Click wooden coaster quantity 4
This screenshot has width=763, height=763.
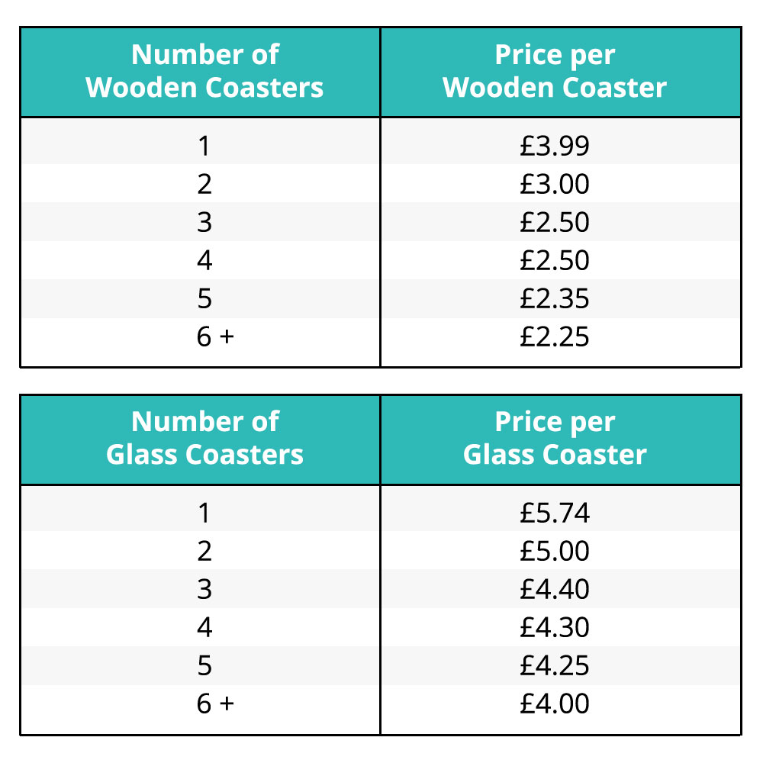click(204, 260)
